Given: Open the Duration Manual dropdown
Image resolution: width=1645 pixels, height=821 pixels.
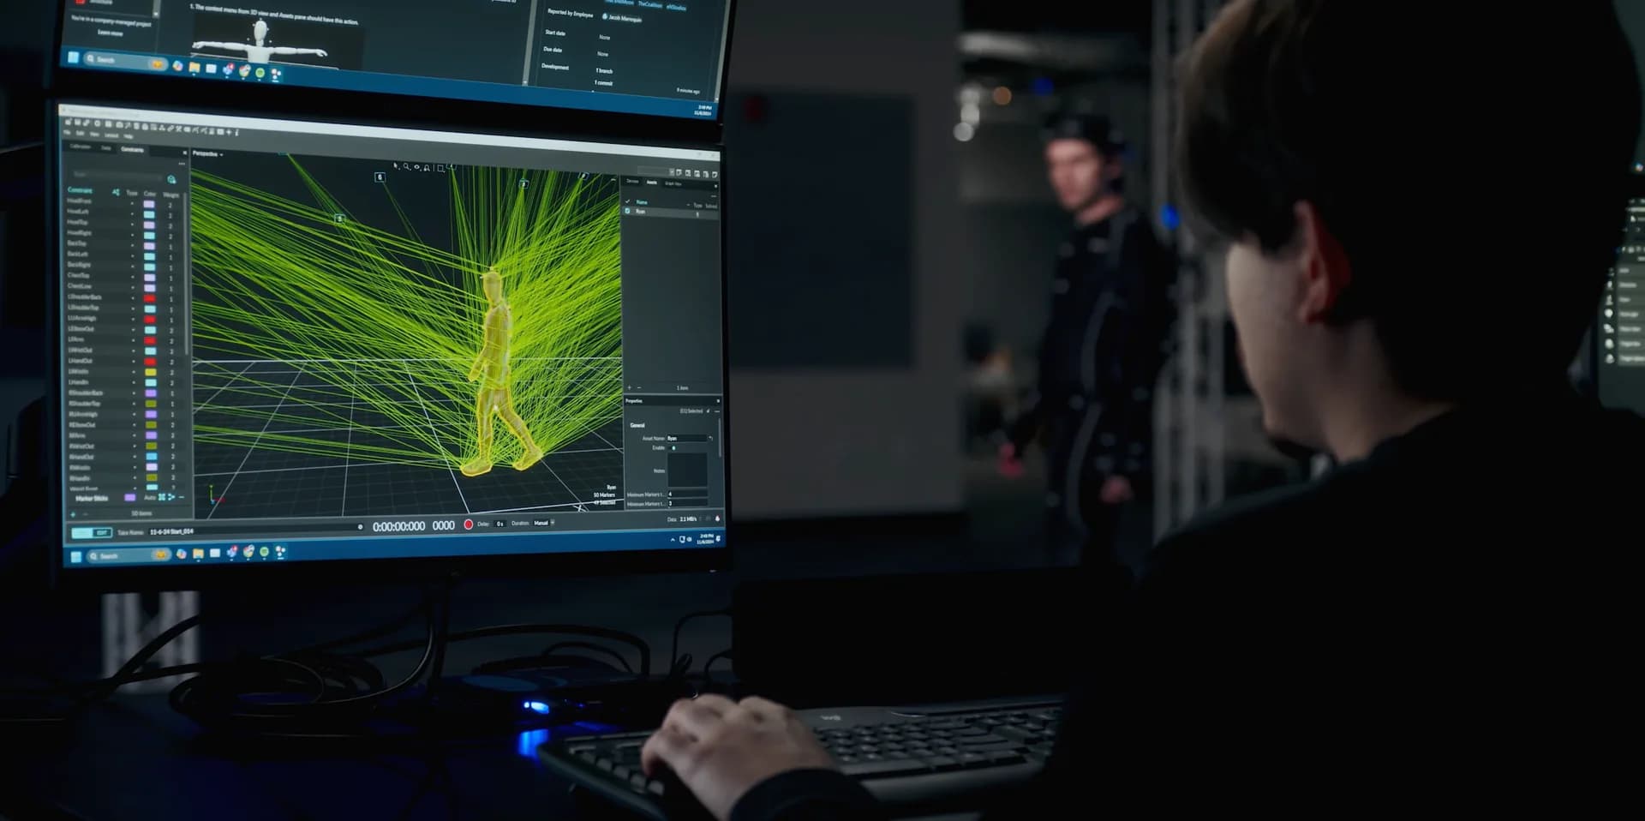Looking at the screenshot, I should coord(545,523).
